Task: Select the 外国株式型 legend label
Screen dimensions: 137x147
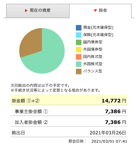Action: [x=93, y=64]
